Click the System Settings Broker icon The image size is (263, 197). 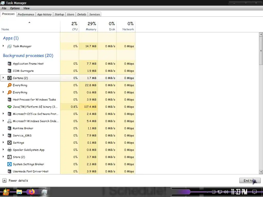tap(10, 164)
